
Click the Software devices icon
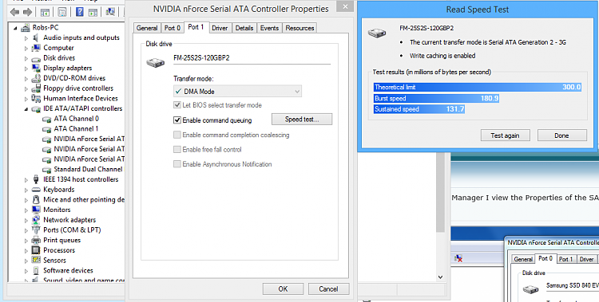[x=36, y=270]
